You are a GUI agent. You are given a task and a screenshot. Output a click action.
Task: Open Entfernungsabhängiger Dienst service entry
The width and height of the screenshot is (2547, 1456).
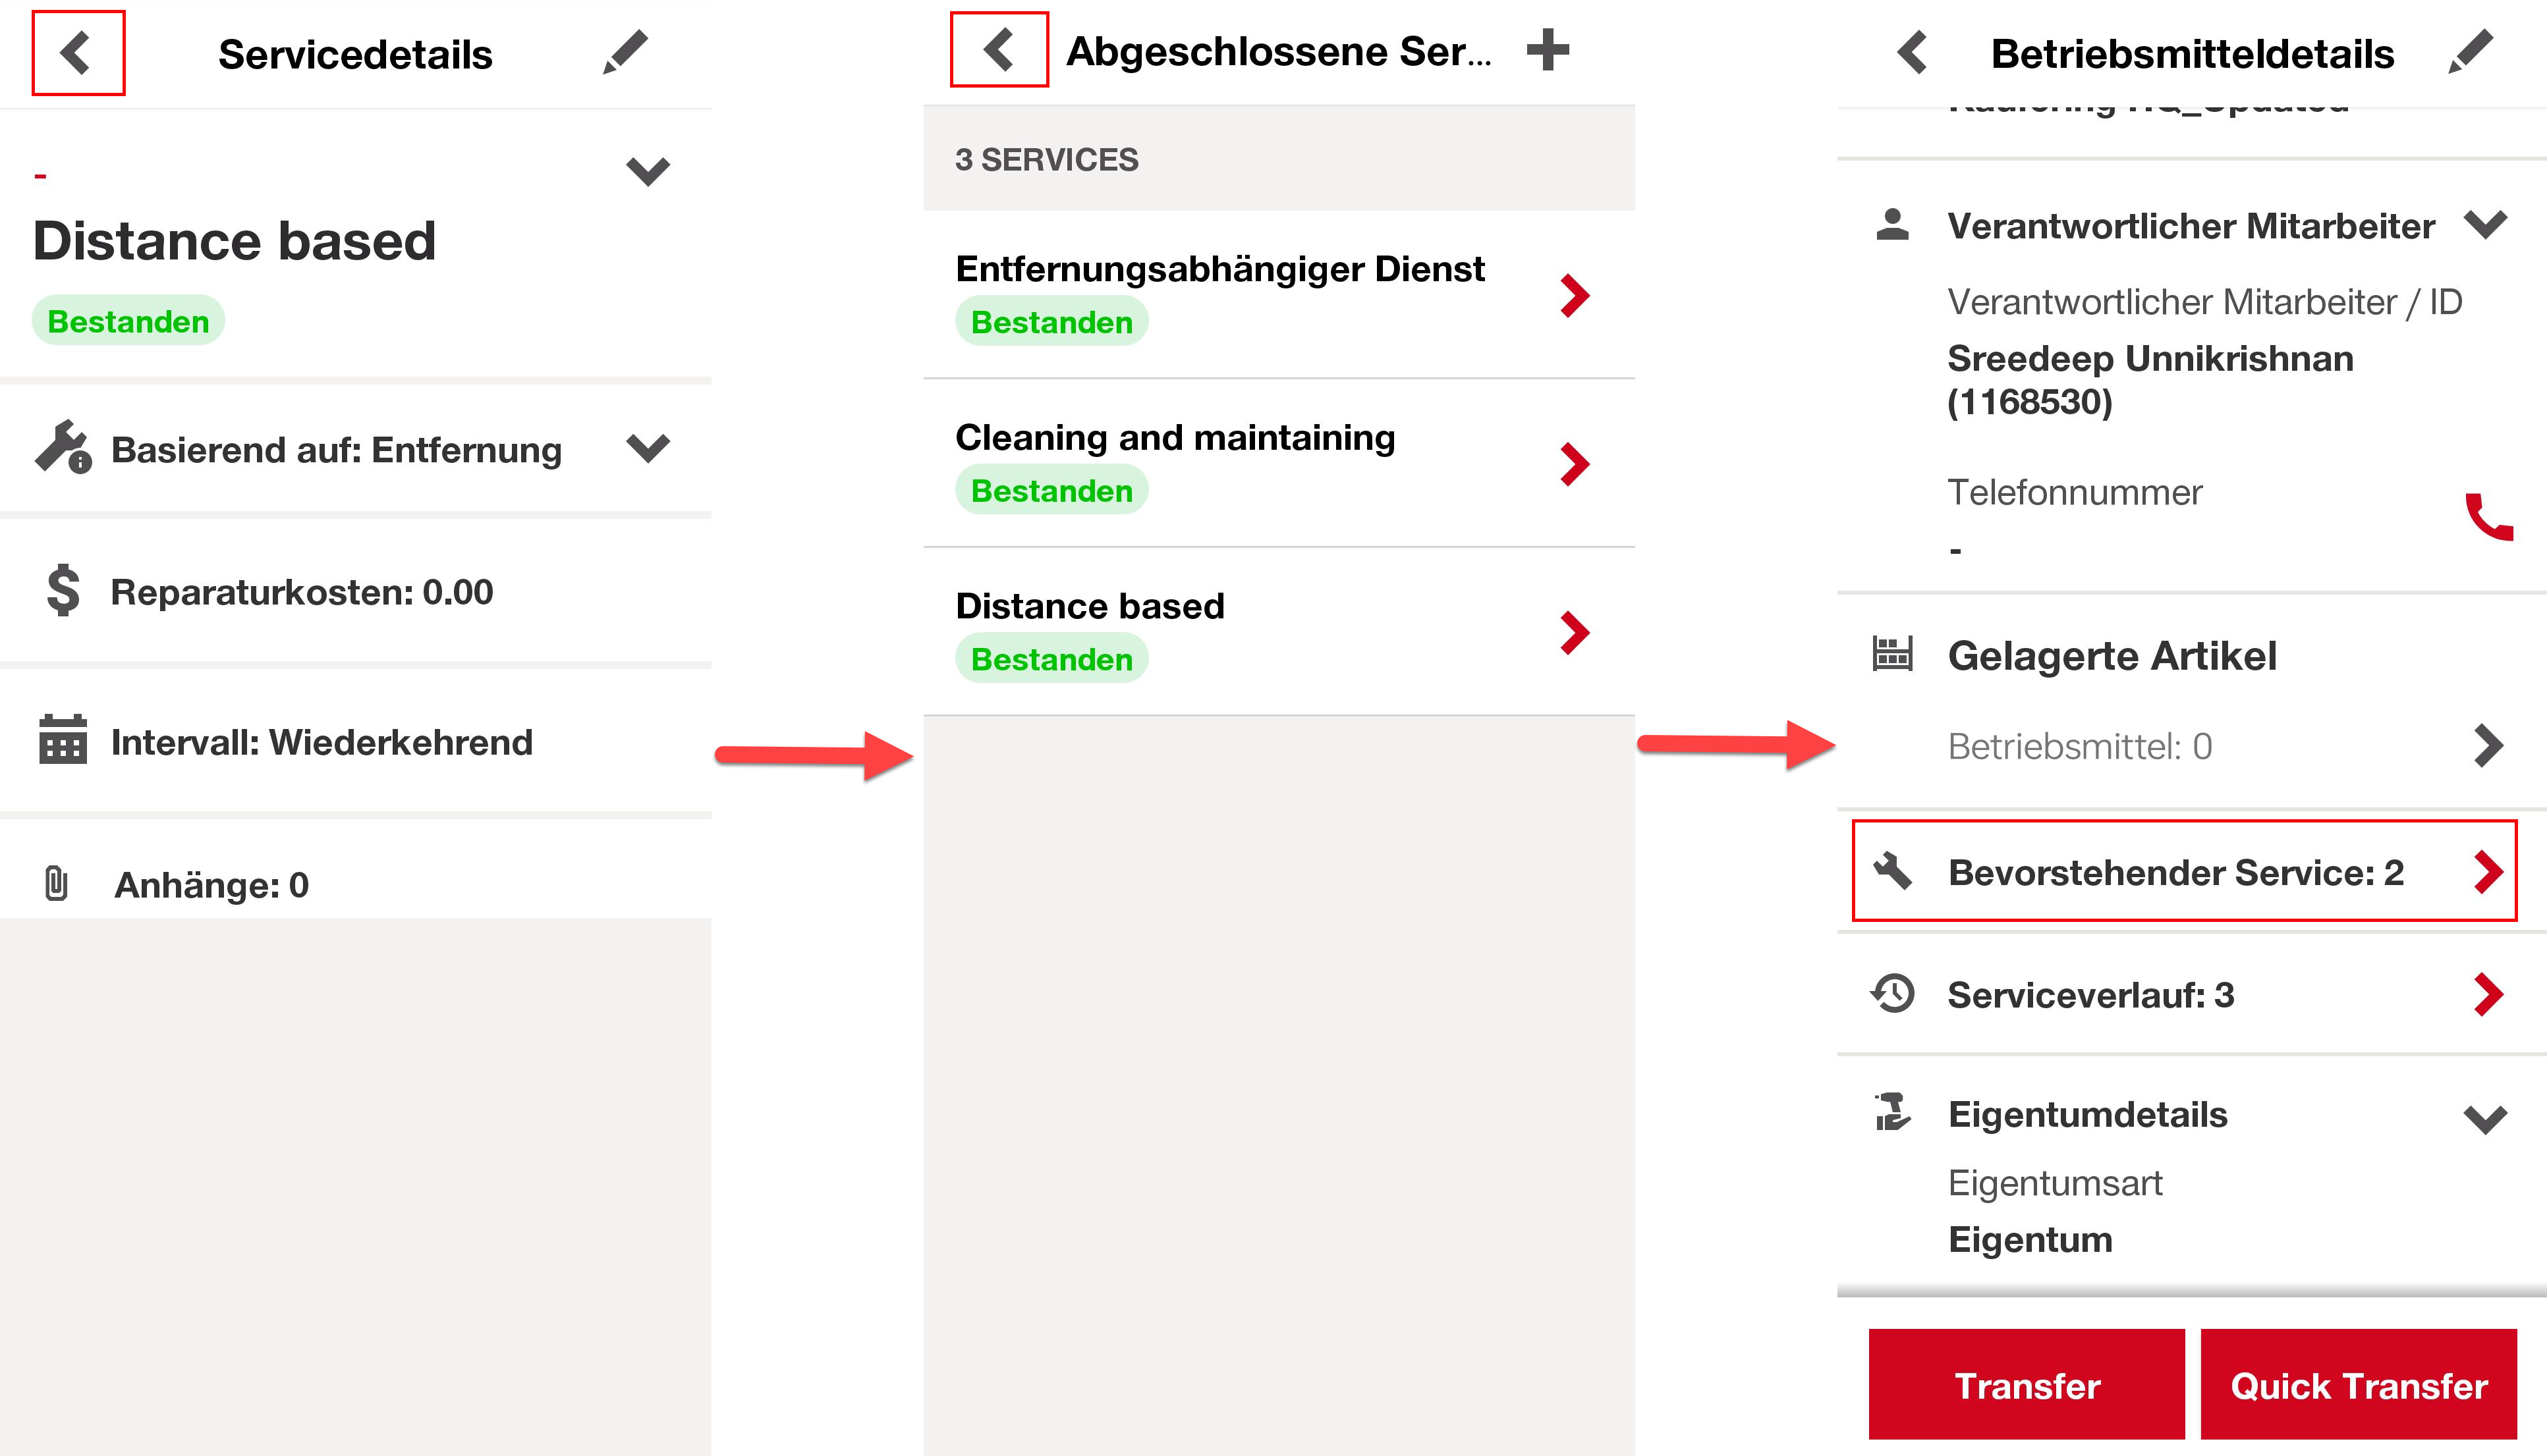[1279, 295]
